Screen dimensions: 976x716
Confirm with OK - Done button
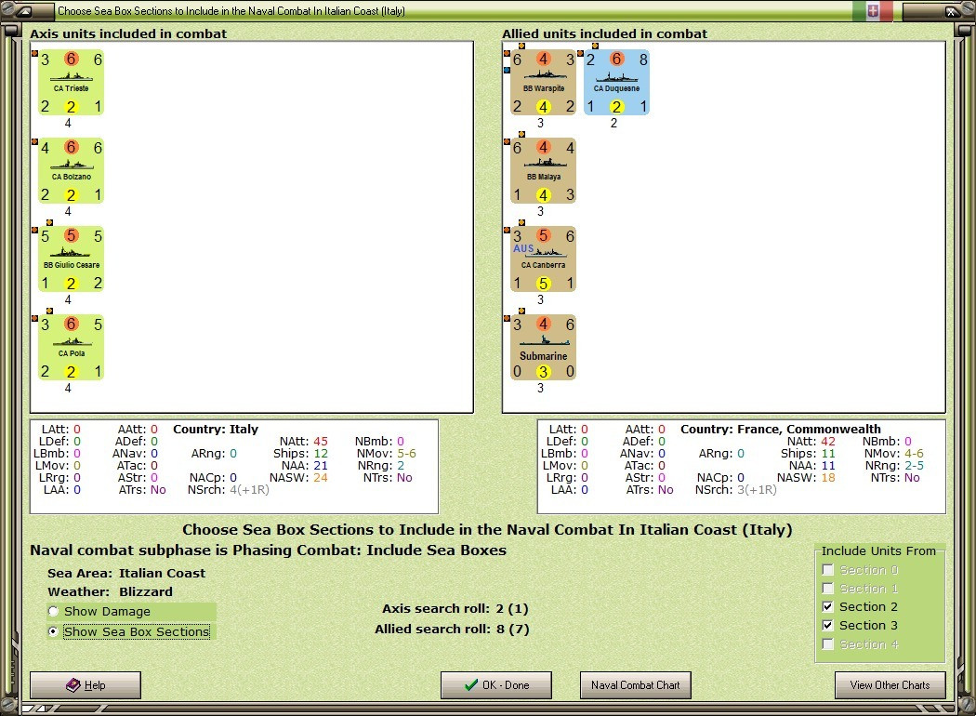coord(496,685)
